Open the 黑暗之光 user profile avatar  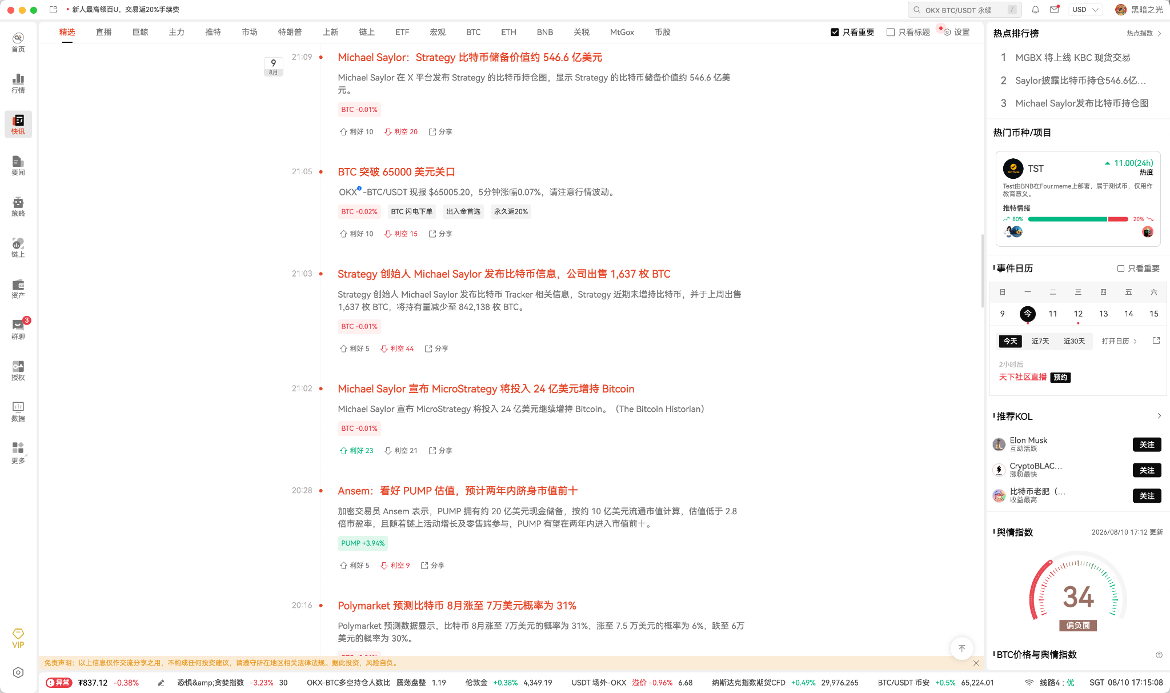(x=1120, y=10)
